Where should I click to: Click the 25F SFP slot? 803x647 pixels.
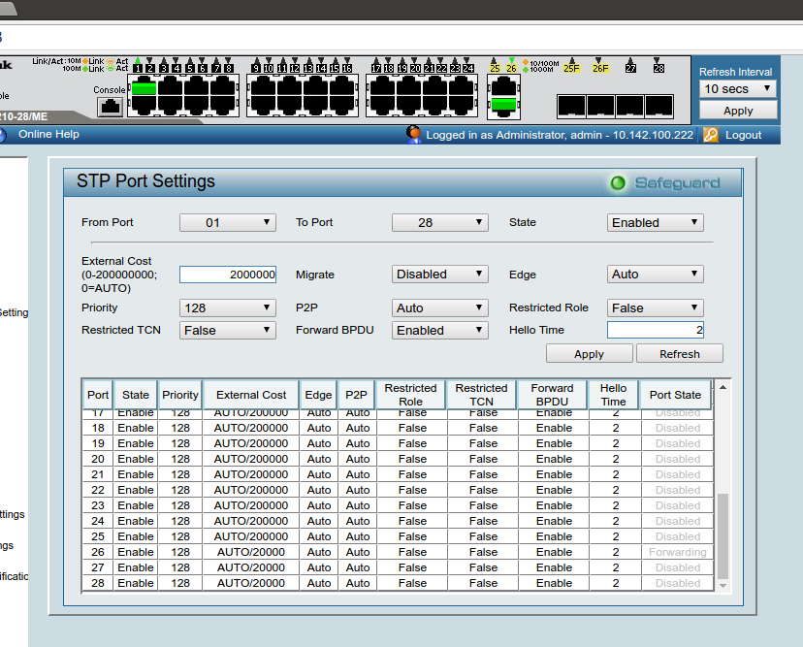point(571,106)
